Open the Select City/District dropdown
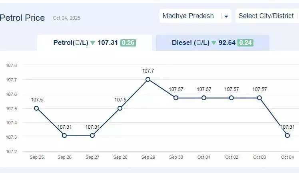Viewport: 299px width, 180px height. tap(266, 16)
